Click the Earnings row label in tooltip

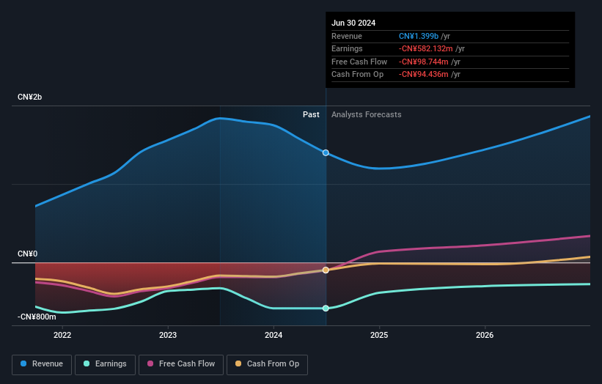click(347, 48)
